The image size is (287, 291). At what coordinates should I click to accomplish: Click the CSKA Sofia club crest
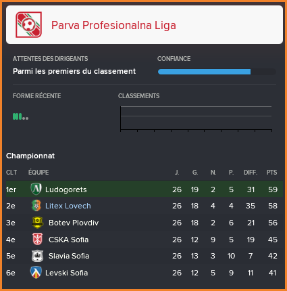pos(38,239)
